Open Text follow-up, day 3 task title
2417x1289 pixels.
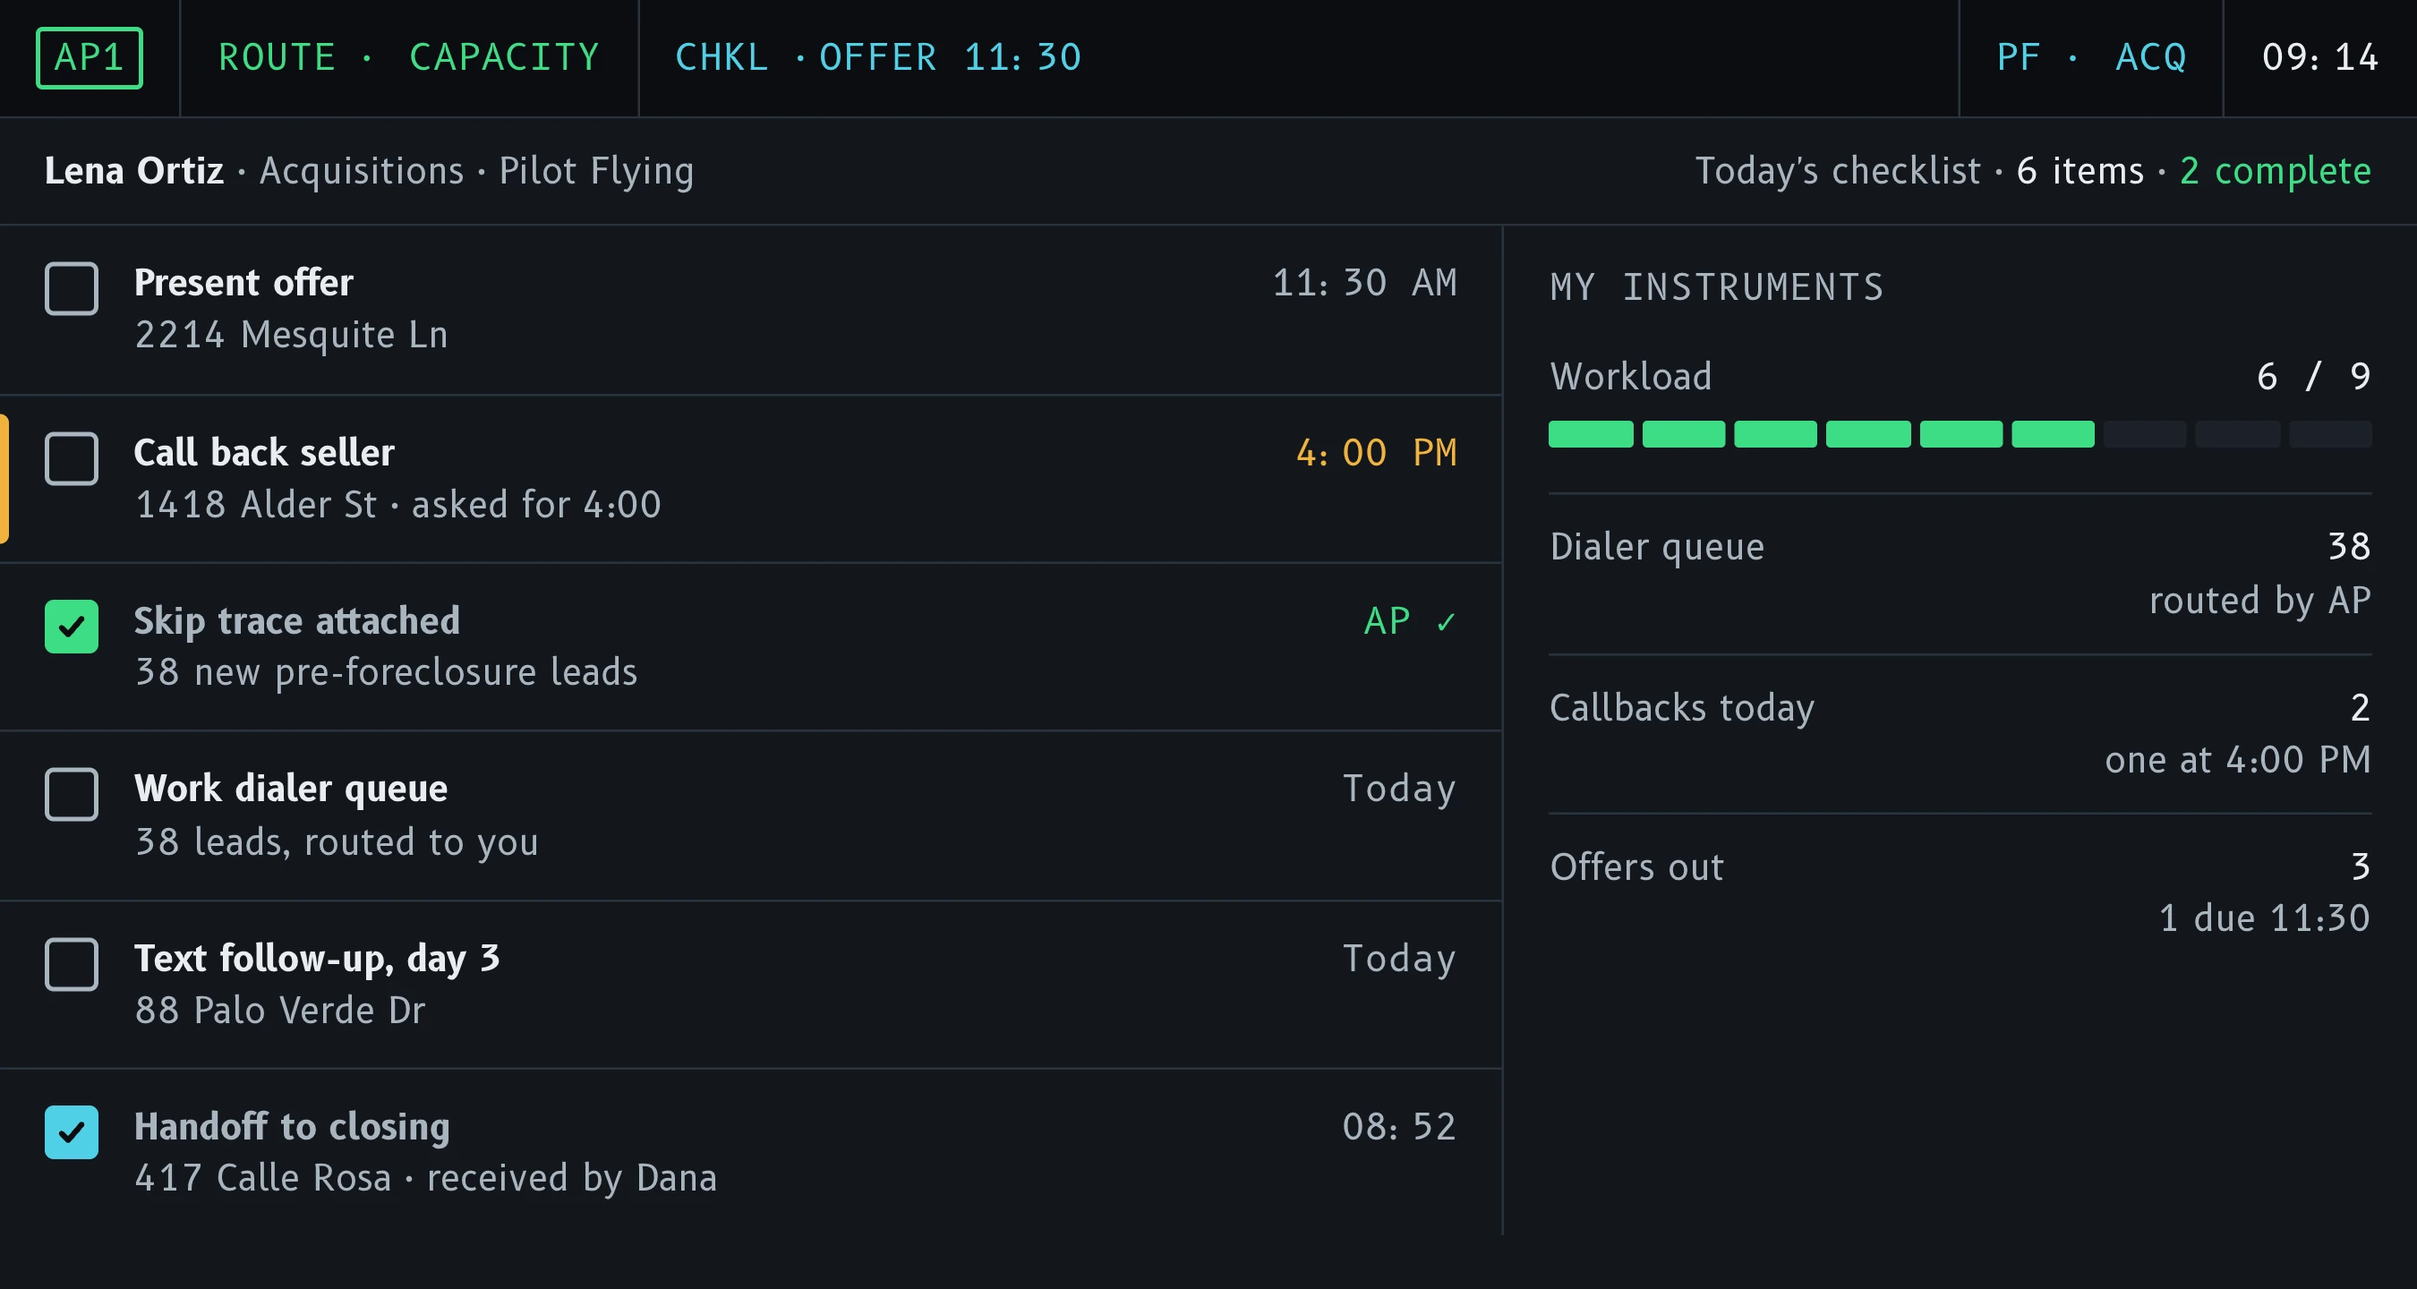click(x=317, y=958)
